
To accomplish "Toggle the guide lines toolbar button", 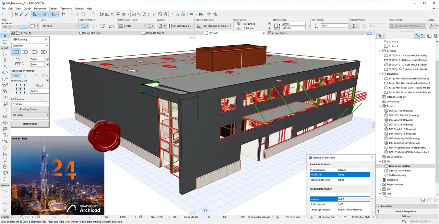I will 35,14.
